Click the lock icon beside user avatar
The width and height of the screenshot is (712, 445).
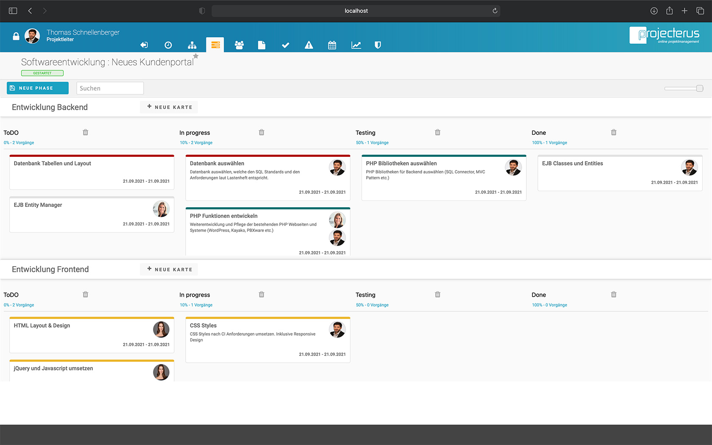[x=16, y=36]
